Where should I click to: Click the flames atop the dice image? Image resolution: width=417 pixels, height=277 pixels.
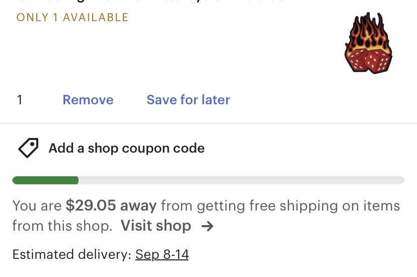pyautogui.click(x=368, y=30)
